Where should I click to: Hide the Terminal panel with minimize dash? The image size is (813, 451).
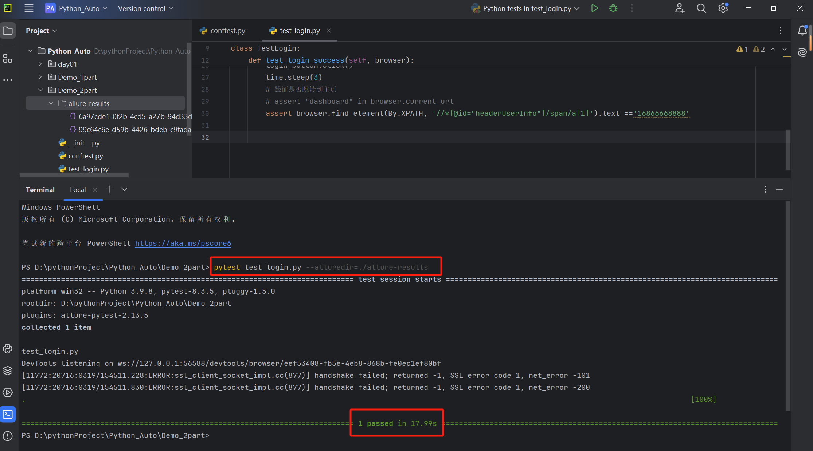(779, 189)
